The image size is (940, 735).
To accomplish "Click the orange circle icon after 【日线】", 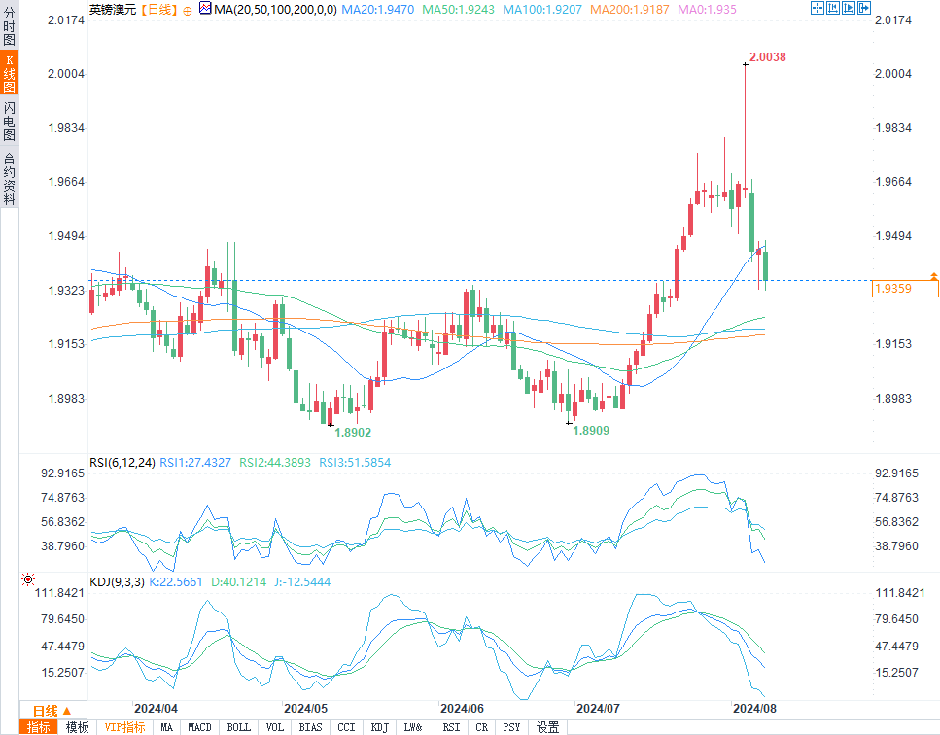I will click(188, 11).
